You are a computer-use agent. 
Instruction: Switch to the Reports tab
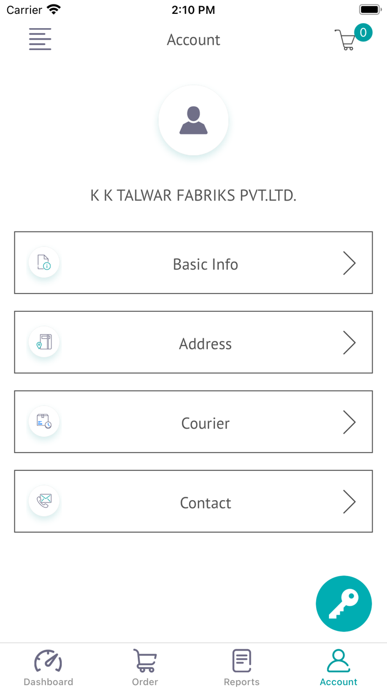(242, 667)
